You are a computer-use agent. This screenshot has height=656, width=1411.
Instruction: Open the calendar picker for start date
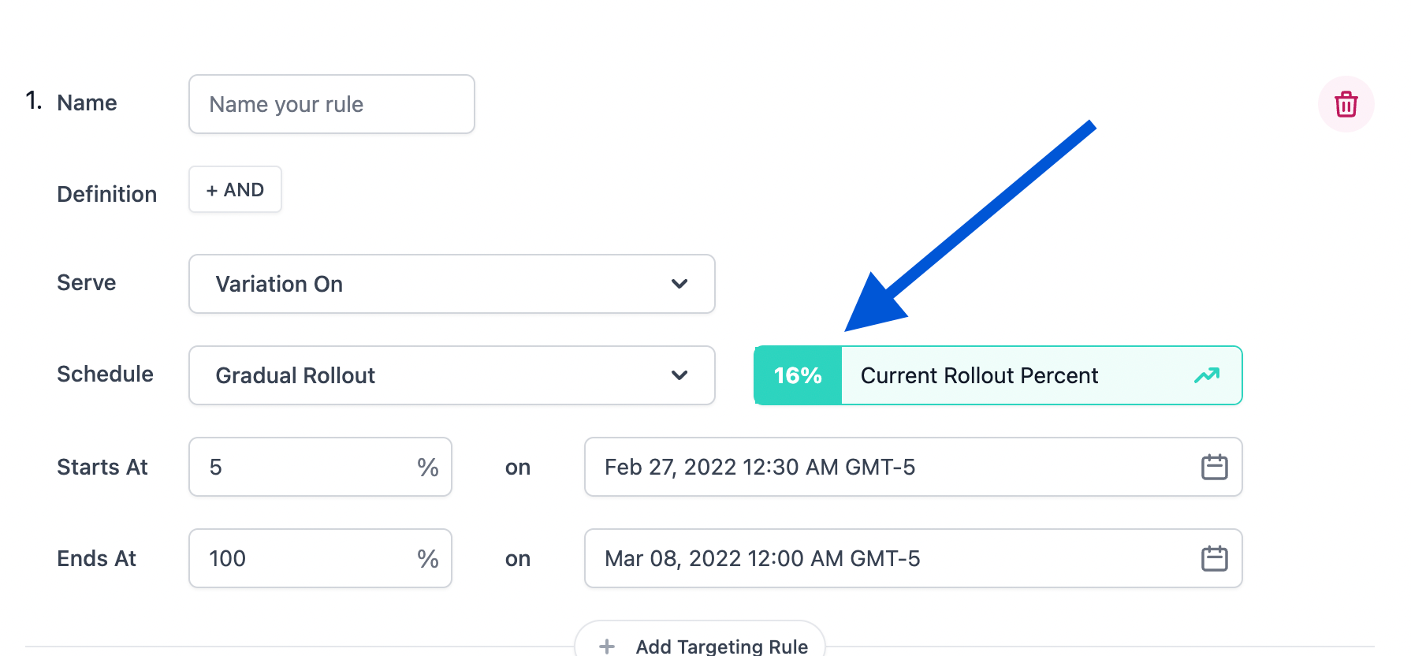coord(1215,467)
